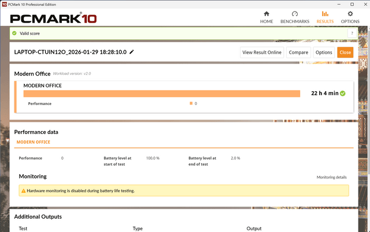Click the Compare button

click(x=298, y=53)
